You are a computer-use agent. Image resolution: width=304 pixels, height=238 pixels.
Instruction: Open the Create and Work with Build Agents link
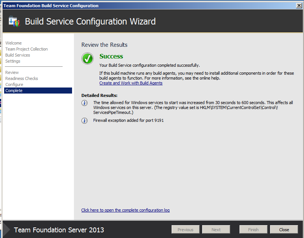(131, 83)
